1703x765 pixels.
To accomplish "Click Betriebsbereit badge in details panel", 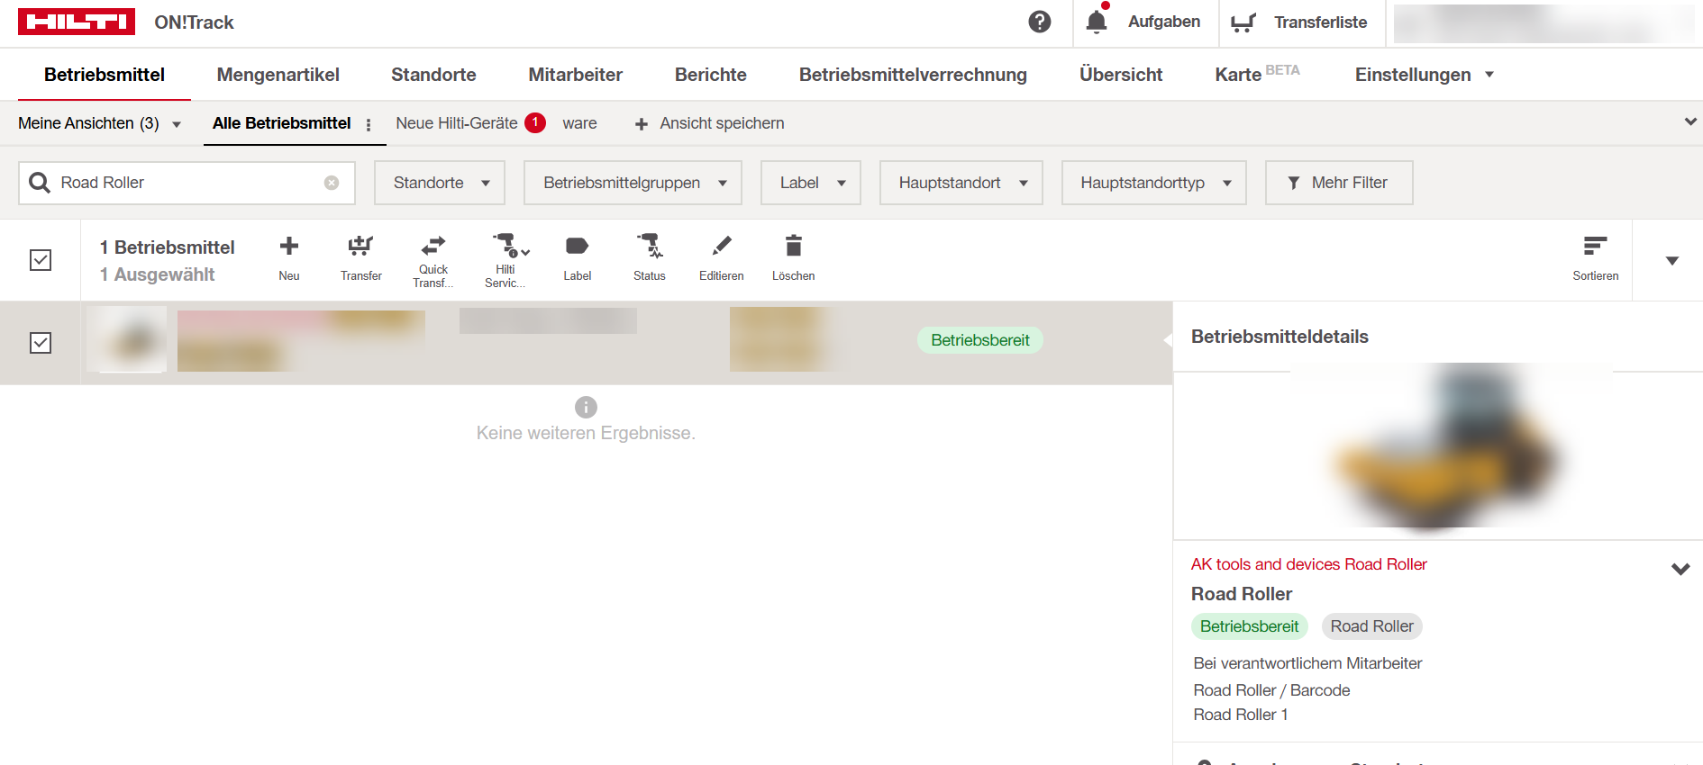I will pyautogui.click(x=1249, y=626).
